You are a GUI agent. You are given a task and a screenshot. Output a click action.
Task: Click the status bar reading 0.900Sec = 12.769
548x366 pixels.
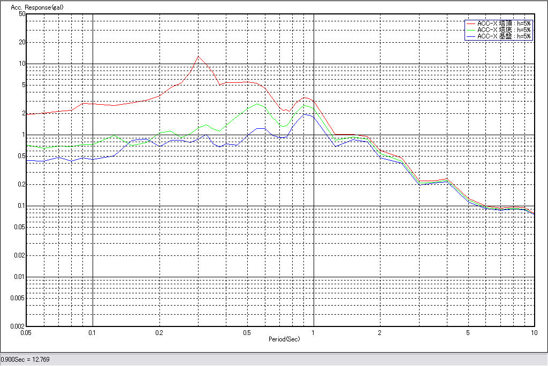click(25, 359)
